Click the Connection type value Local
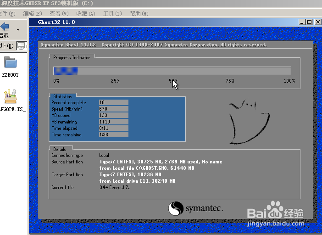322x235 pixels. click(104, 155)
